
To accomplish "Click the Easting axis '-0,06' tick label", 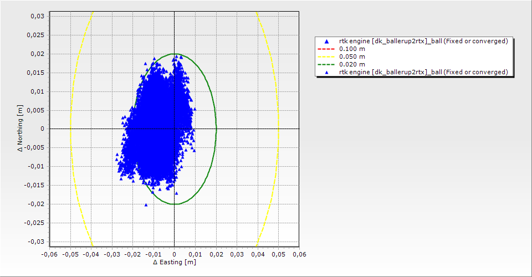I will (49, 254).
